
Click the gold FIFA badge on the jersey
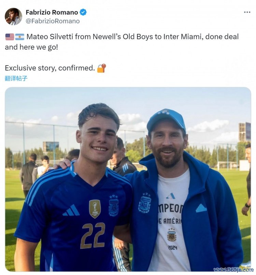[x=95, y=209]
